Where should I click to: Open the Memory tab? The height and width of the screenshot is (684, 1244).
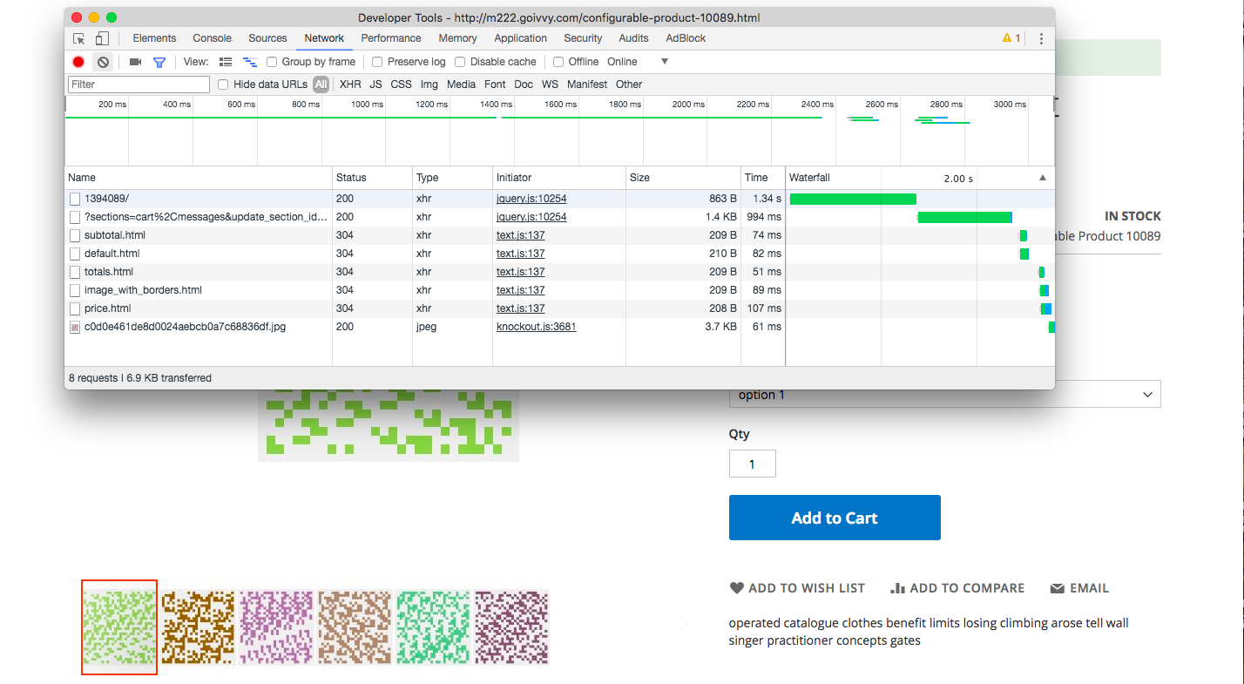click(x=457, y=38)
